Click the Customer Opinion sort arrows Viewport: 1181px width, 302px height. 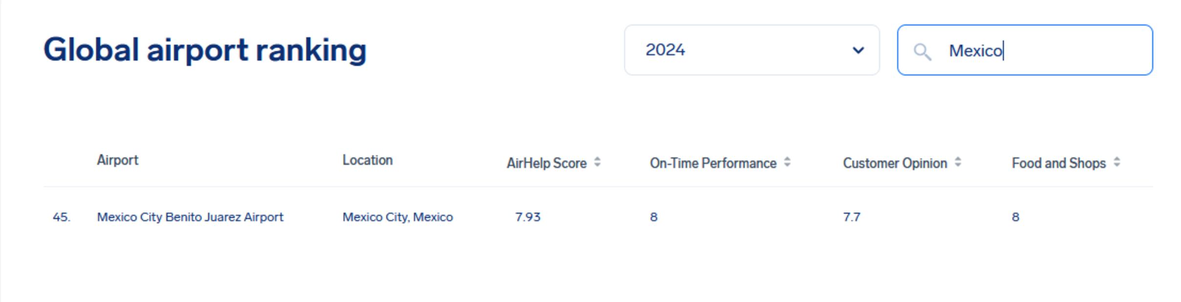[x=958, y=162]
